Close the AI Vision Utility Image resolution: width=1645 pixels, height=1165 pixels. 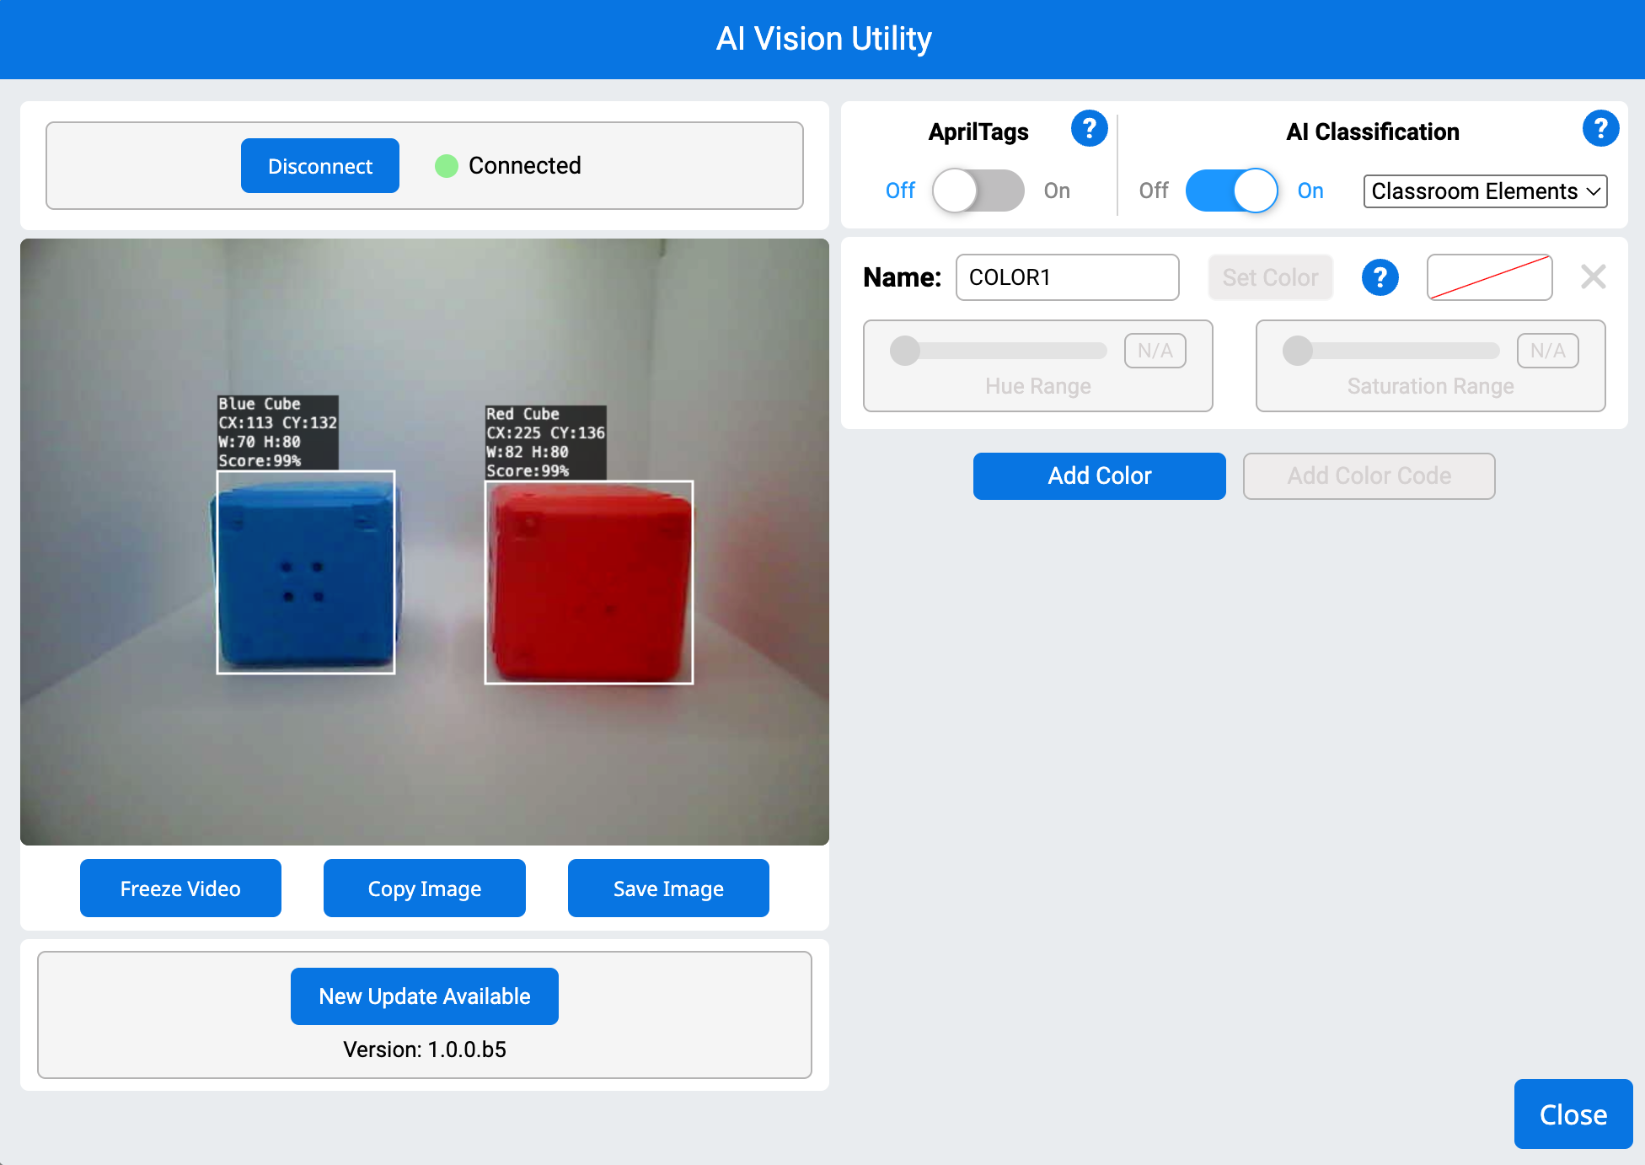pyautogui.click(x=1572, y=1114)
